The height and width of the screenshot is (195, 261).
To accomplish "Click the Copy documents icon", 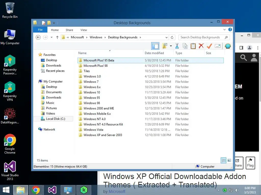I will (x=185, y=46).
